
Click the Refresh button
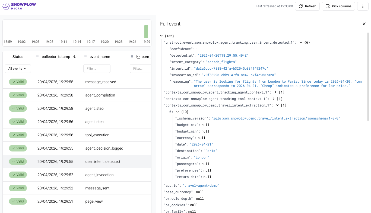307,6
